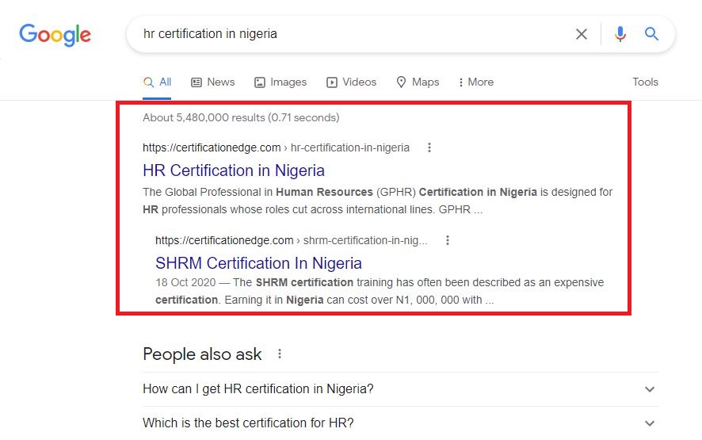Viewport: 702px width, 440px height.
Task: Open the Tools filter button
Action: click(x=645, y=82)
